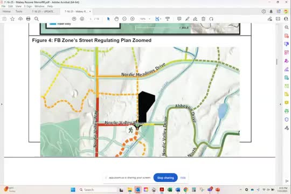
Task: Click the read mode toolbar icon
Action: click(x=168, y=19)
